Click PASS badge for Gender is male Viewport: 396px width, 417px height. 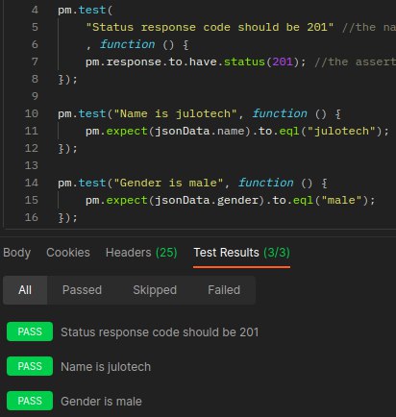pos(30,401)
